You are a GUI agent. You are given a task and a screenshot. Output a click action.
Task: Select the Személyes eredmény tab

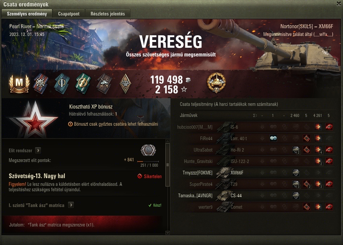[27, 13]
